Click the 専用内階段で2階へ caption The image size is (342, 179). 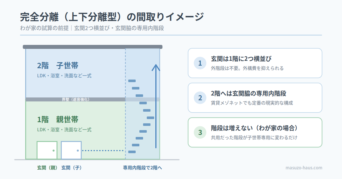pyautogui.click(x=142, y=168)
